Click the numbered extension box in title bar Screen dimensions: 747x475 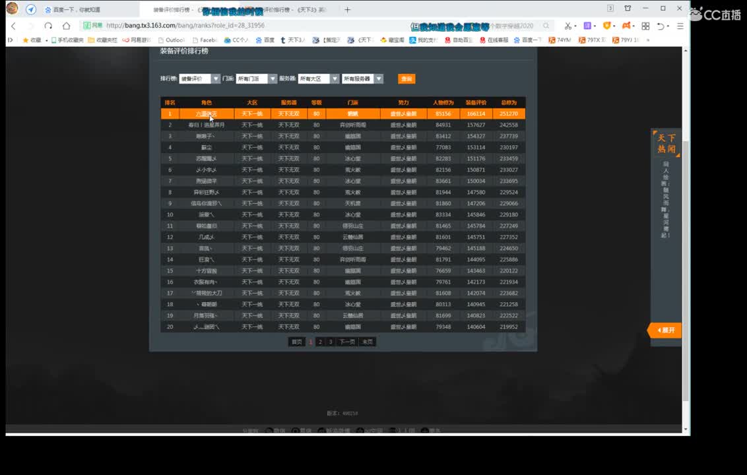pyautogui.click(x=610, y=8)
